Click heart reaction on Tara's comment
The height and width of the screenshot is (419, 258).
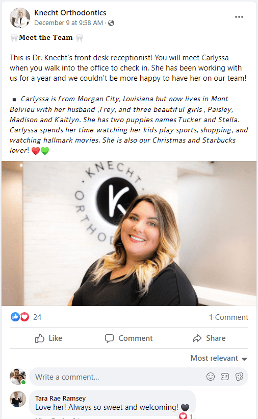coord(183,416)
